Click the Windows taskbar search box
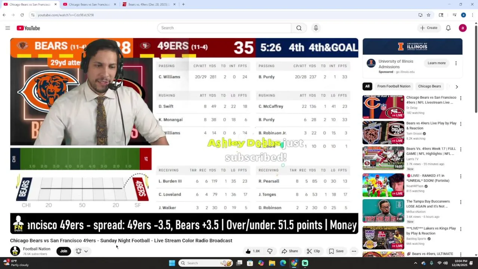The height and width of the screenshot is (269, 478). (x=206, y=263)
